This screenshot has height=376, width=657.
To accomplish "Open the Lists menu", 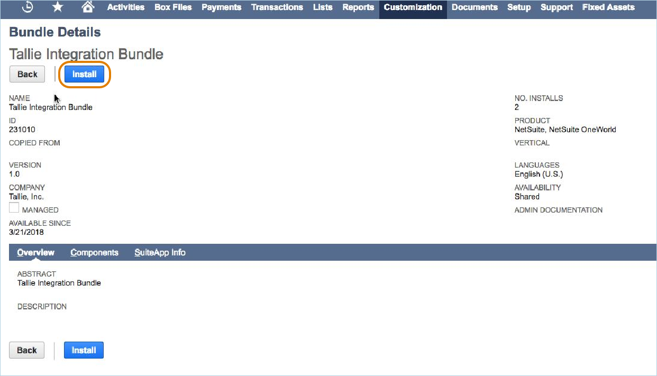I will (323, 7).
